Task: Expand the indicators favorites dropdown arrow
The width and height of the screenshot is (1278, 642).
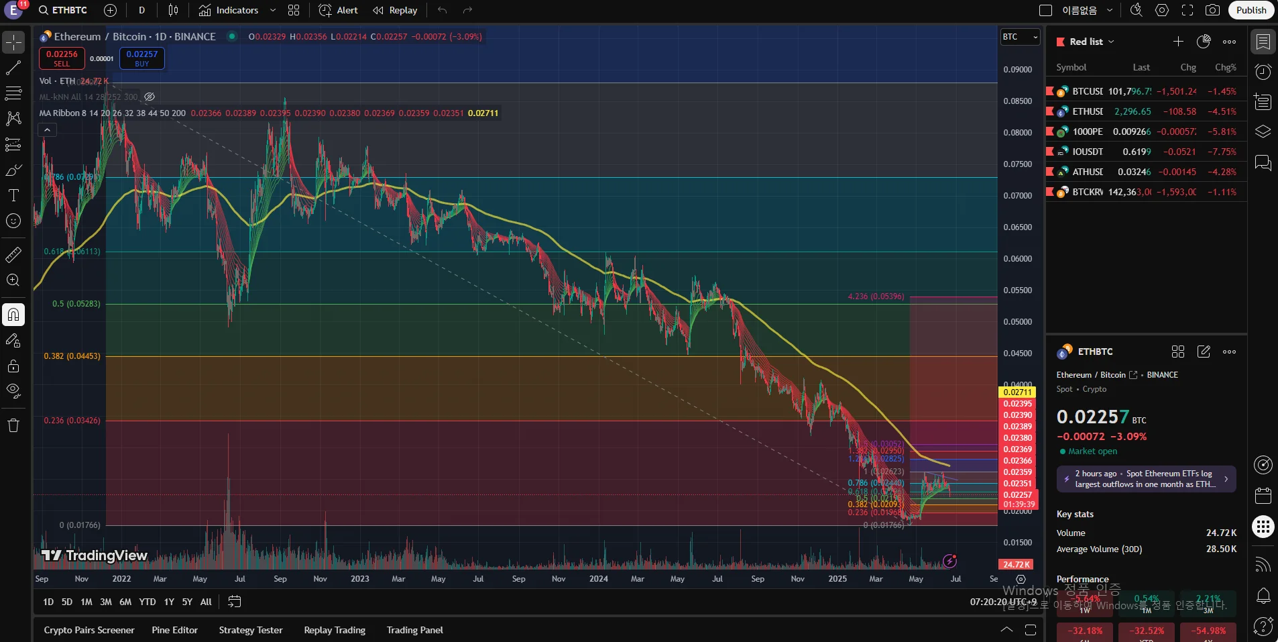Action: click(x=273, y=10)
